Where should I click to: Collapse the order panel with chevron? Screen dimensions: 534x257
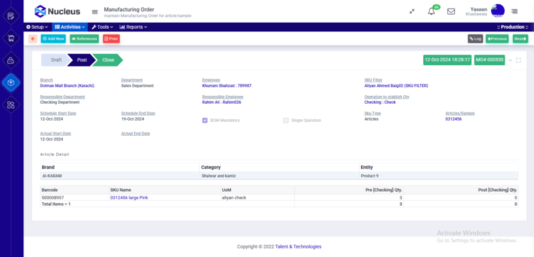510,60
